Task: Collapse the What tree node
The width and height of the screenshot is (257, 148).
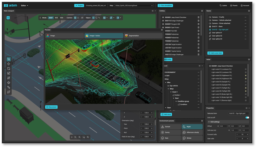Action: (168, 89)
